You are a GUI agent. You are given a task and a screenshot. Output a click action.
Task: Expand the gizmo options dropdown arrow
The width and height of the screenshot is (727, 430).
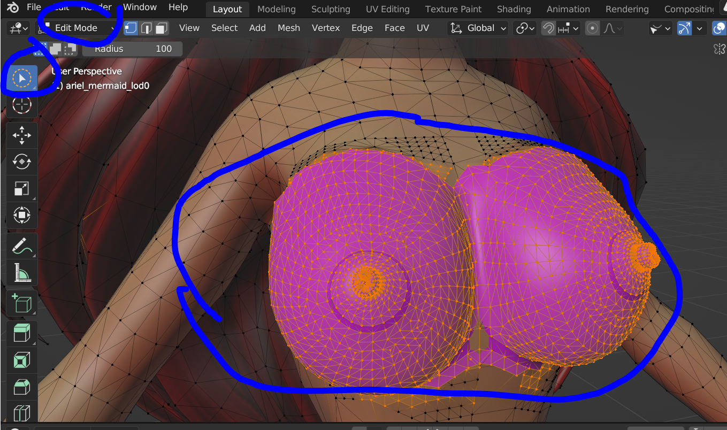tap(700, 28)
